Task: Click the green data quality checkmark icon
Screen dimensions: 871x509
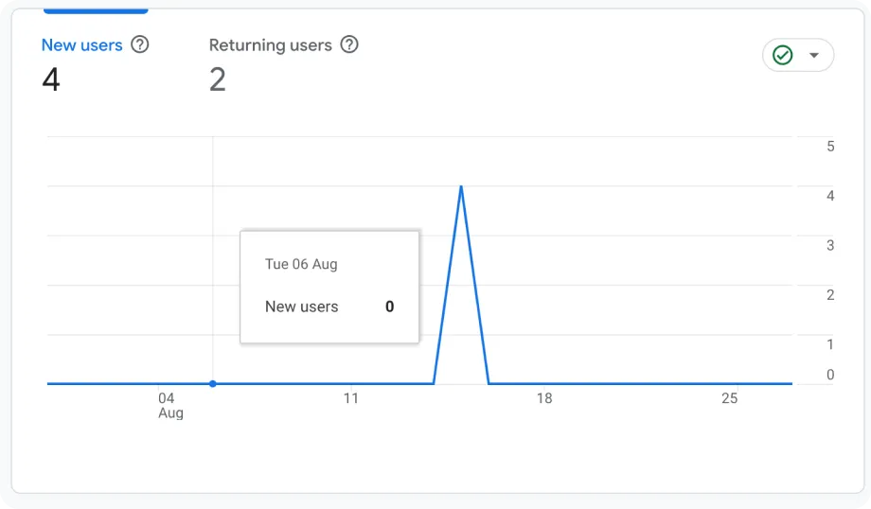Action: (x=783, y=55)
